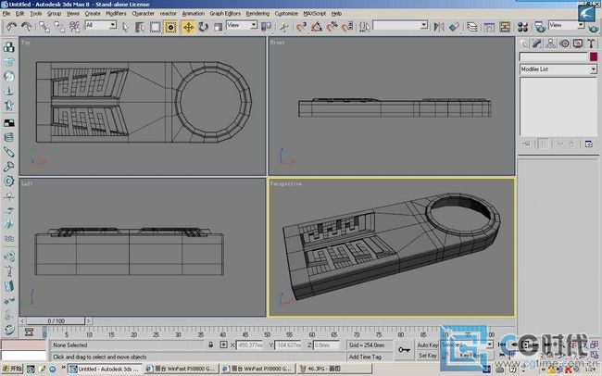Activate the Select and Scale tool
The width and height of the screenshot is (602, 376).
click(218, 27)
